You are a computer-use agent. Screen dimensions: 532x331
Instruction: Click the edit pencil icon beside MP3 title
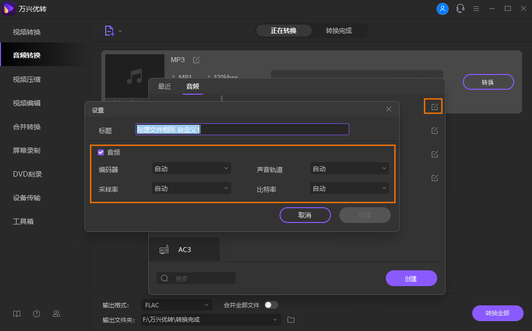coord(196,60)
